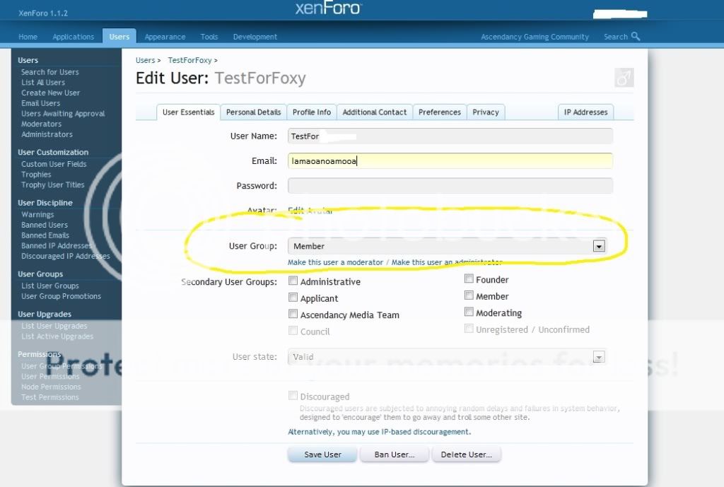The width and height of the screenshot is (724, 487).
Task: Toggle the Moderating group checkbox
Action: click(469, 312)
